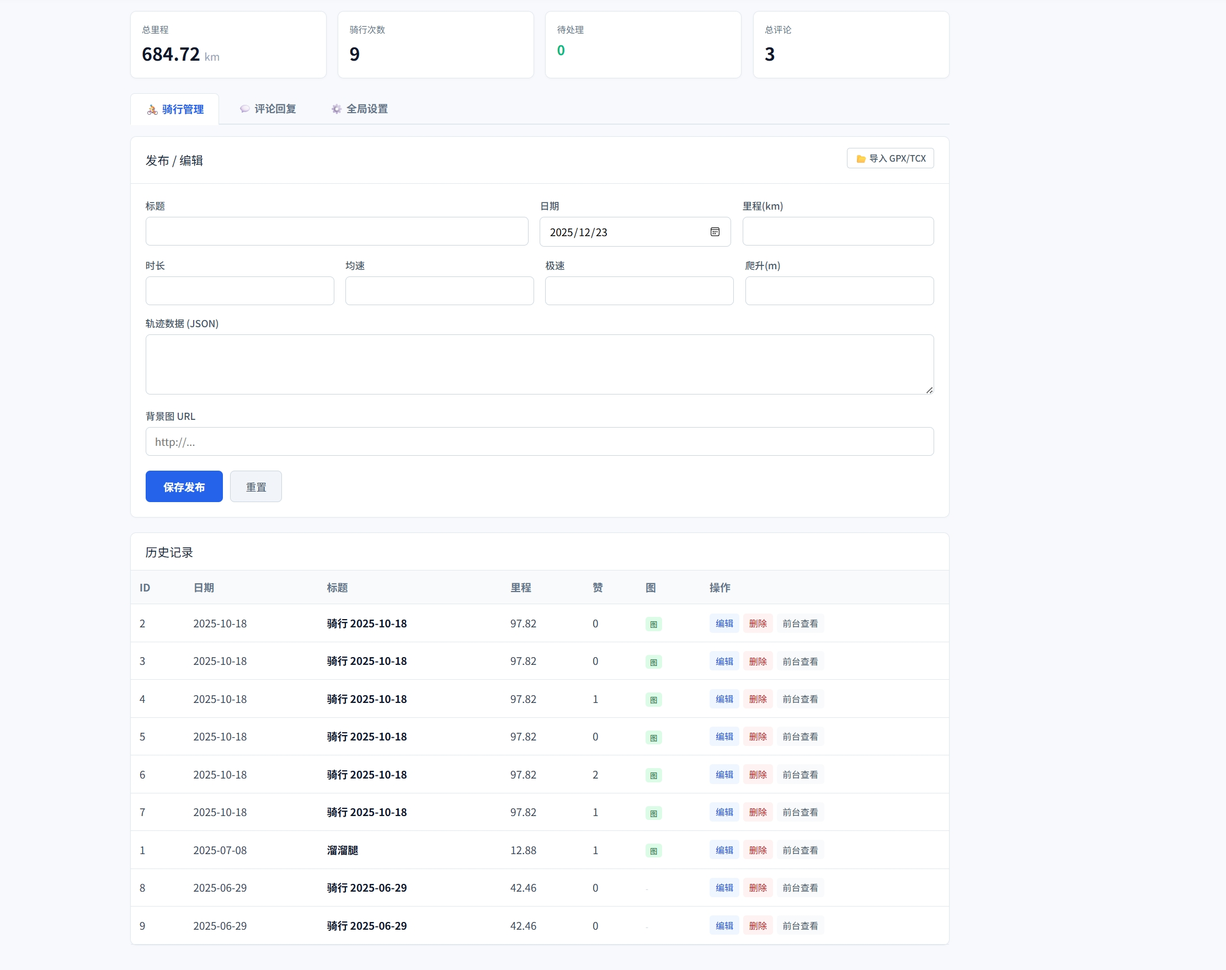1226x970 pixels.
Task: Click image badge icon for 溜溜腿 row
Action: pyautogui.click(x=653, y=851)
